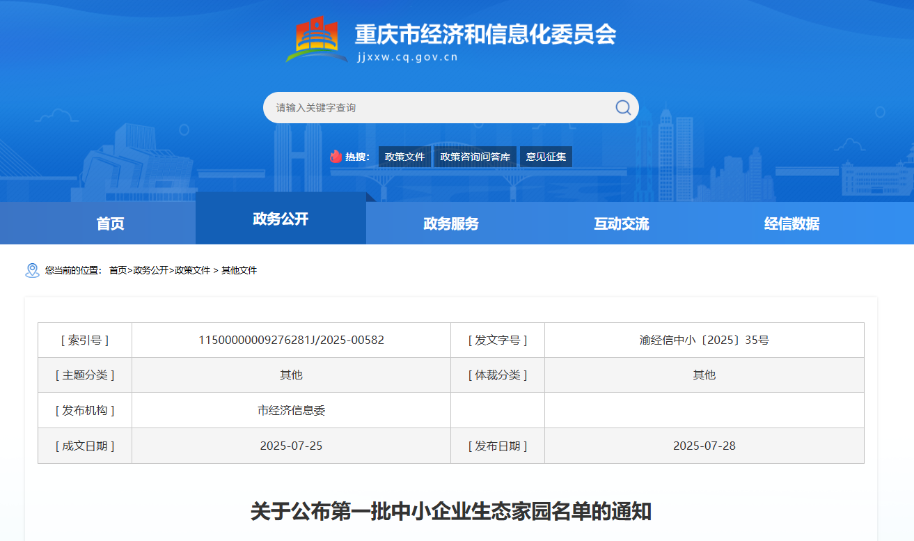Click the [ 发布日期 ] label cell
This screenshot has height=541, width=914.
point(498,446)
